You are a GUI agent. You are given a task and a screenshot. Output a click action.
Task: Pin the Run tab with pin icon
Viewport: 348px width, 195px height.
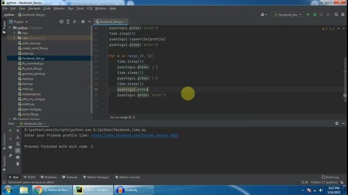(x=10, y=156)
